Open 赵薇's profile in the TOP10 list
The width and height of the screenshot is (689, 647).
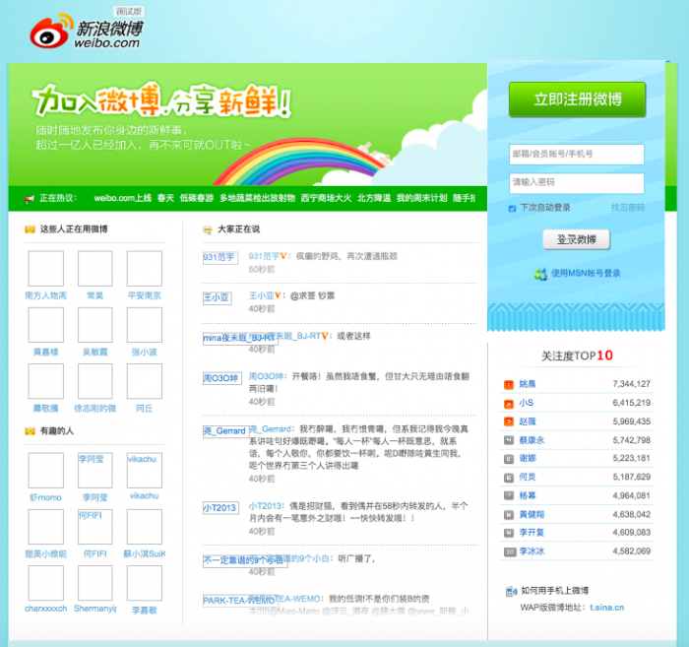click(528, 421)
